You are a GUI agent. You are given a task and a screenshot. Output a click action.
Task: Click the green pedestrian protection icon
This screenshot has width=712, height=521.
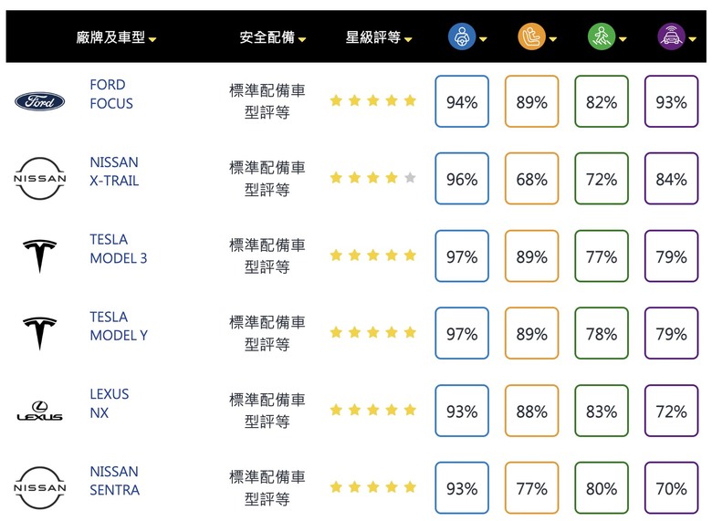pyautogui.click(x=602, y=36)
